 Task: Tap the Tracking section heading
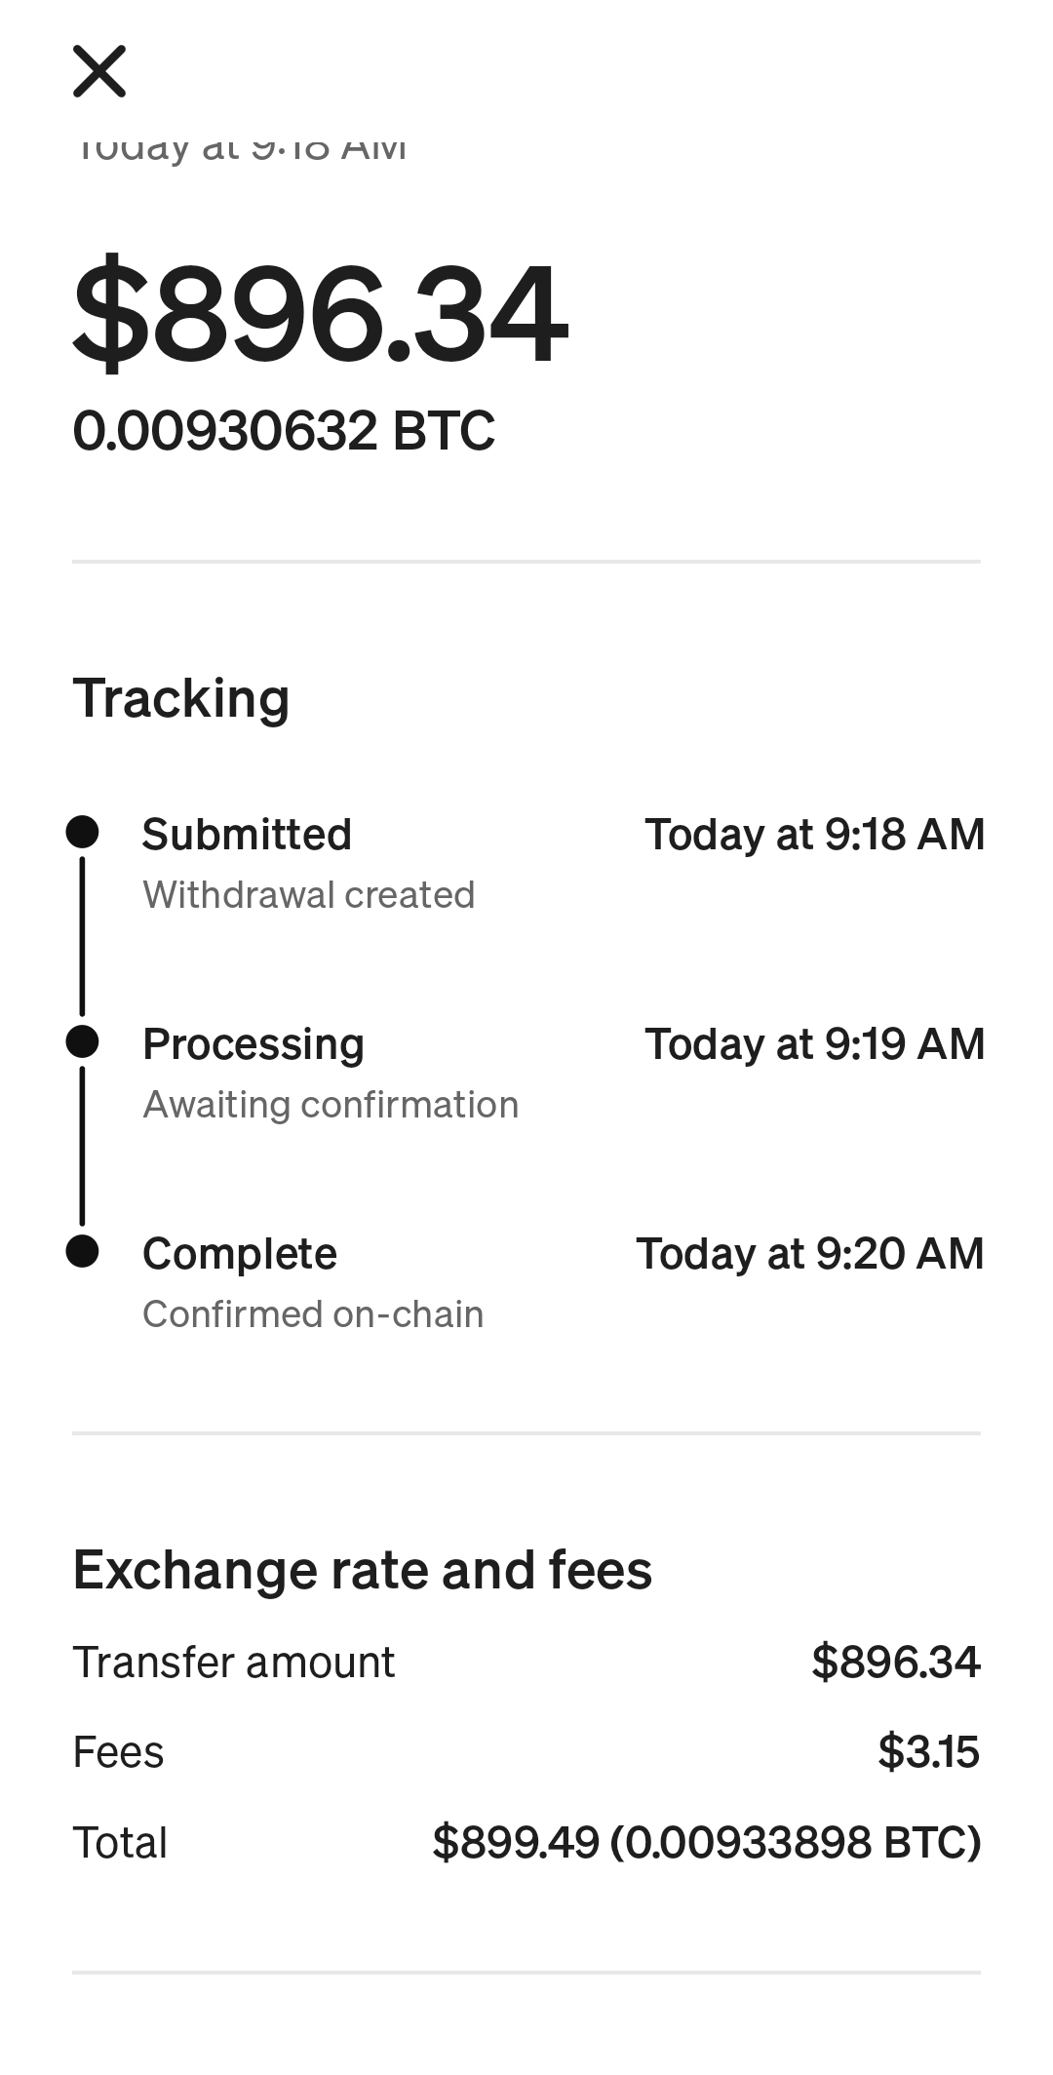(x=181, y=698)
